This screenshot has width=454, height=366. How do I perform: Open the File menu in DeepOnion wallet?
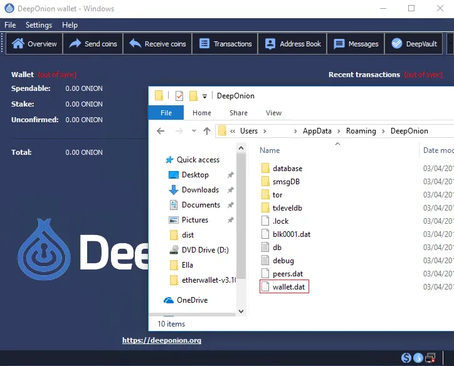click(x=10, y=25)
